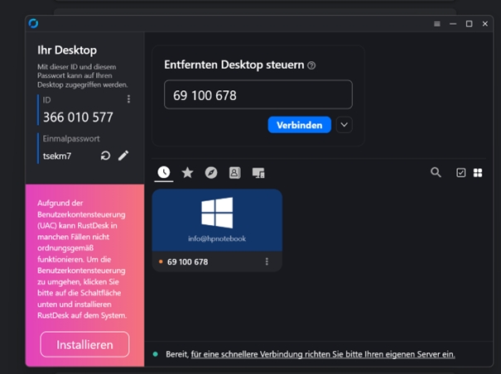Select the info@hpnotebook peer thumbnail
This screenshot has width=501, height=374.
tap(217, 220)
